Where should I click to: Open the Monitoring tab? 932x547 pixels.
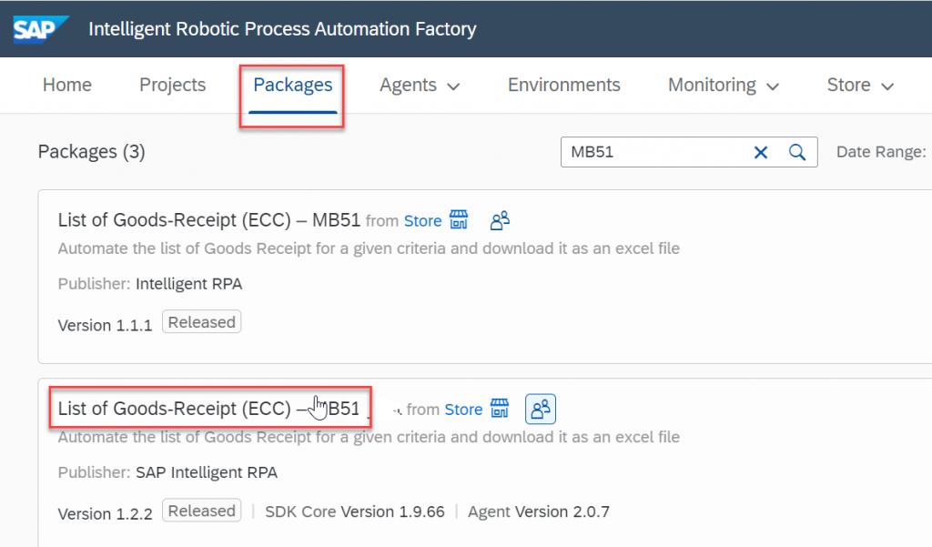(x=712, y=86)
